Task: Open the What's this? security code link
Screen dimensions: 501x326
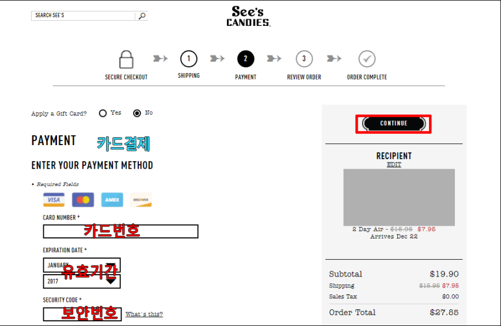Action: (x=144, y=314)
